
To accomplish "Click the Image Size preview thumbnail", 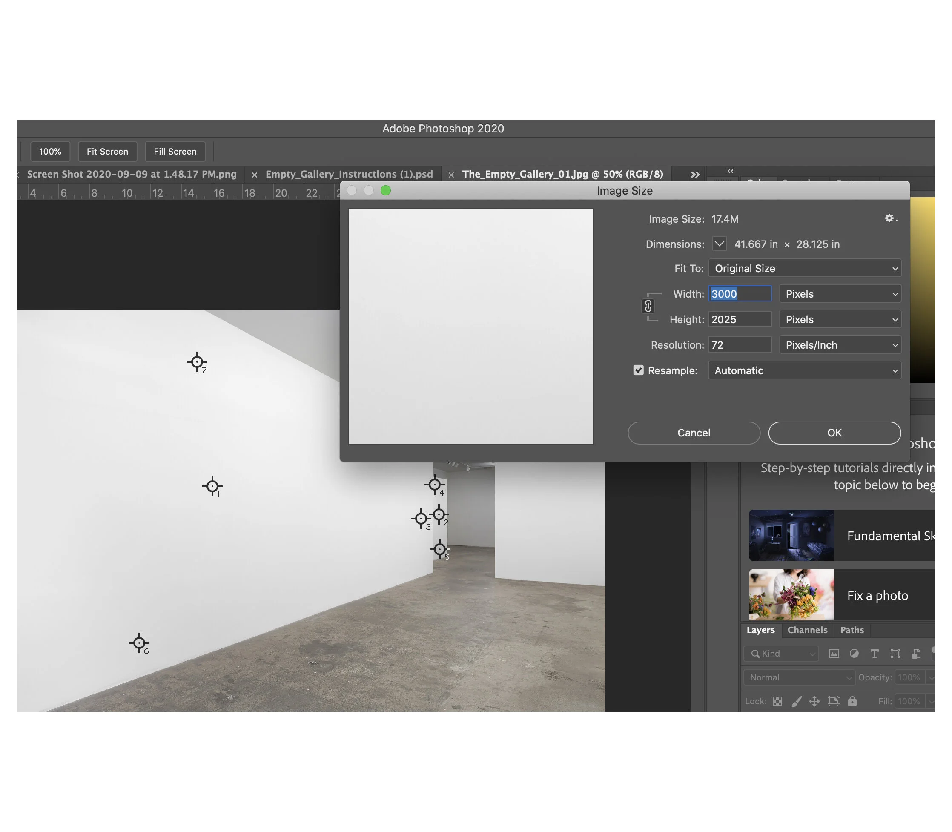I will pyautogui.click(x=470, y=327).
